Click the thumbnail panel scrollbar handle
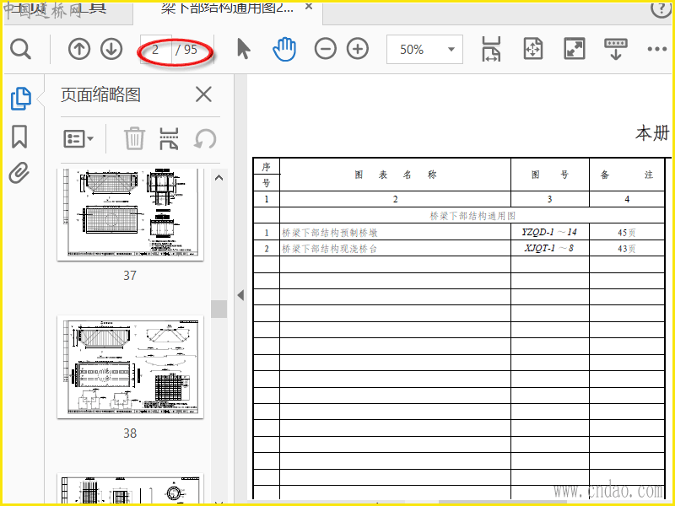The width and height of the screenshot is (675, 506). click(219, 309)
